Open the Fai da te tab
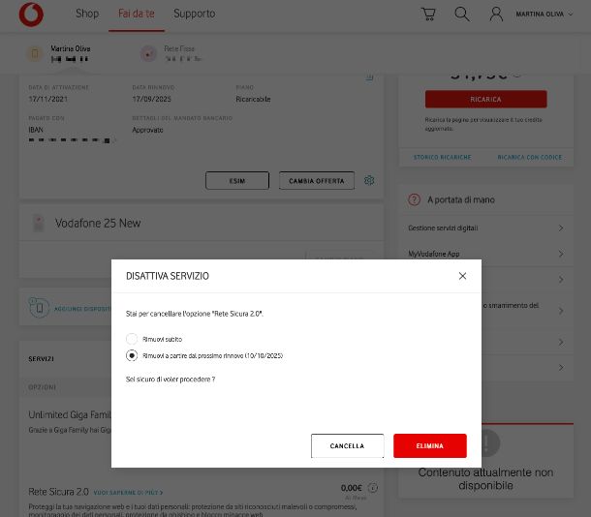591x517 pixels. (136, 14)
